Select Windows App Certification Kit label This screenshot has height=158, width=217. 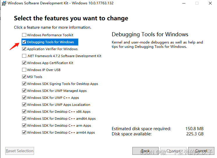coord(50,63)
